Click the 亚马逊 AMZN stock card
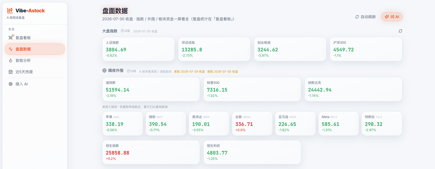Viewport: 435px width, 169px height. point(296,124)
